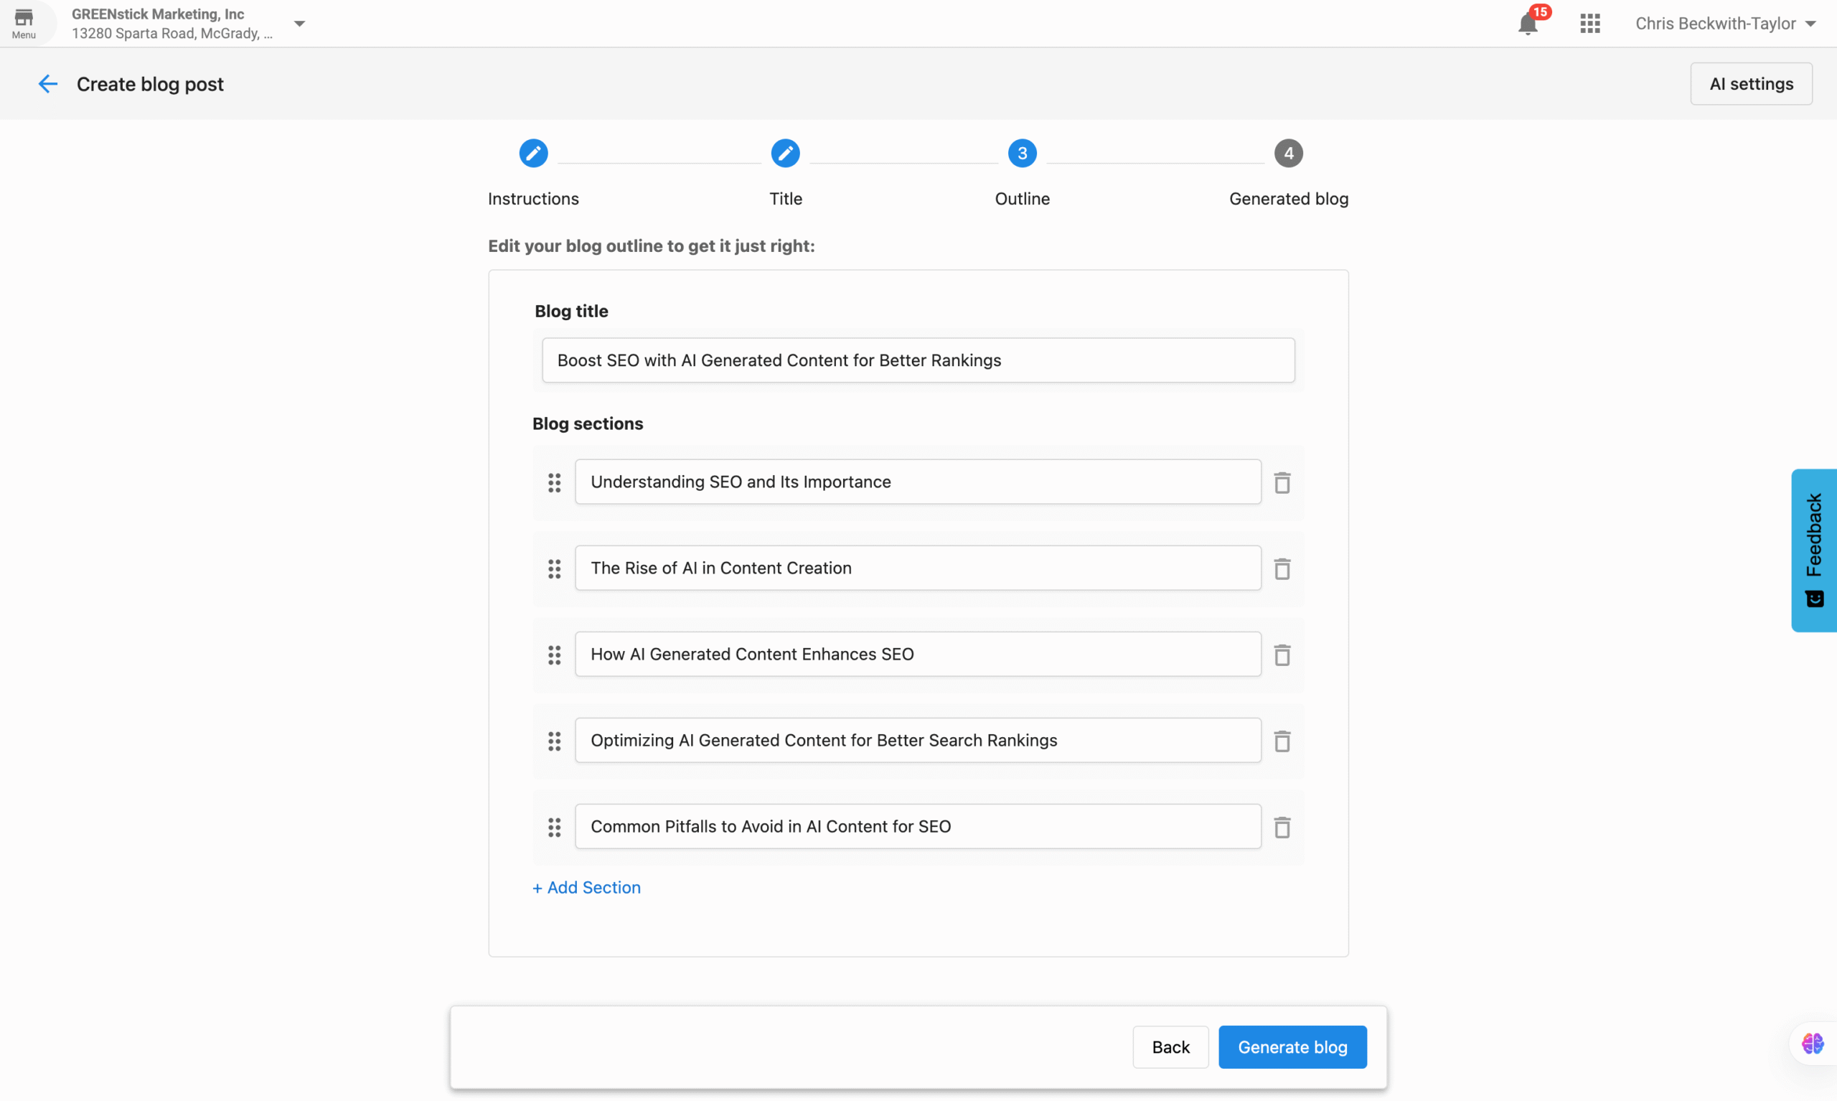This screenshot has height=1101, width=1837.
Task: Open the apps grid launcher
Action: click(x=1589, y=24)
